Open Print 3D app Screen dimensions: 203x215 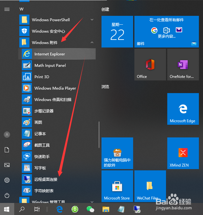pos(57,77)
